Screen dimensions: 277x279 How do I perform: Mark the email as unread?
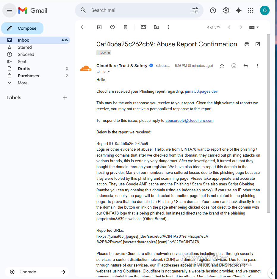(x=143, y=27)
